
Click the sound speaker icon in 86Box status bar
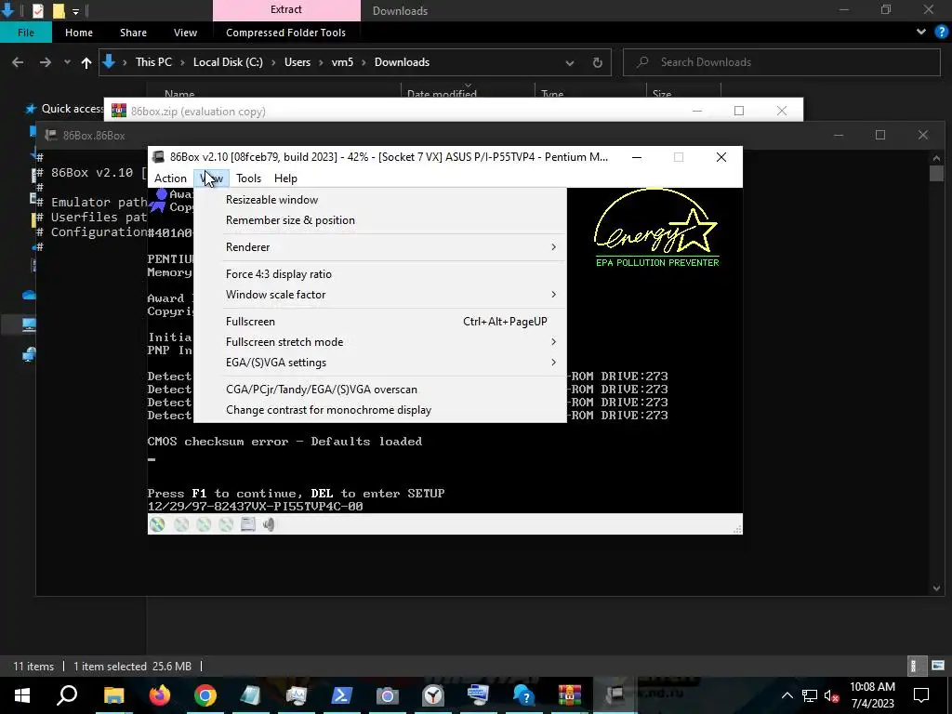(x=269, y=524)
